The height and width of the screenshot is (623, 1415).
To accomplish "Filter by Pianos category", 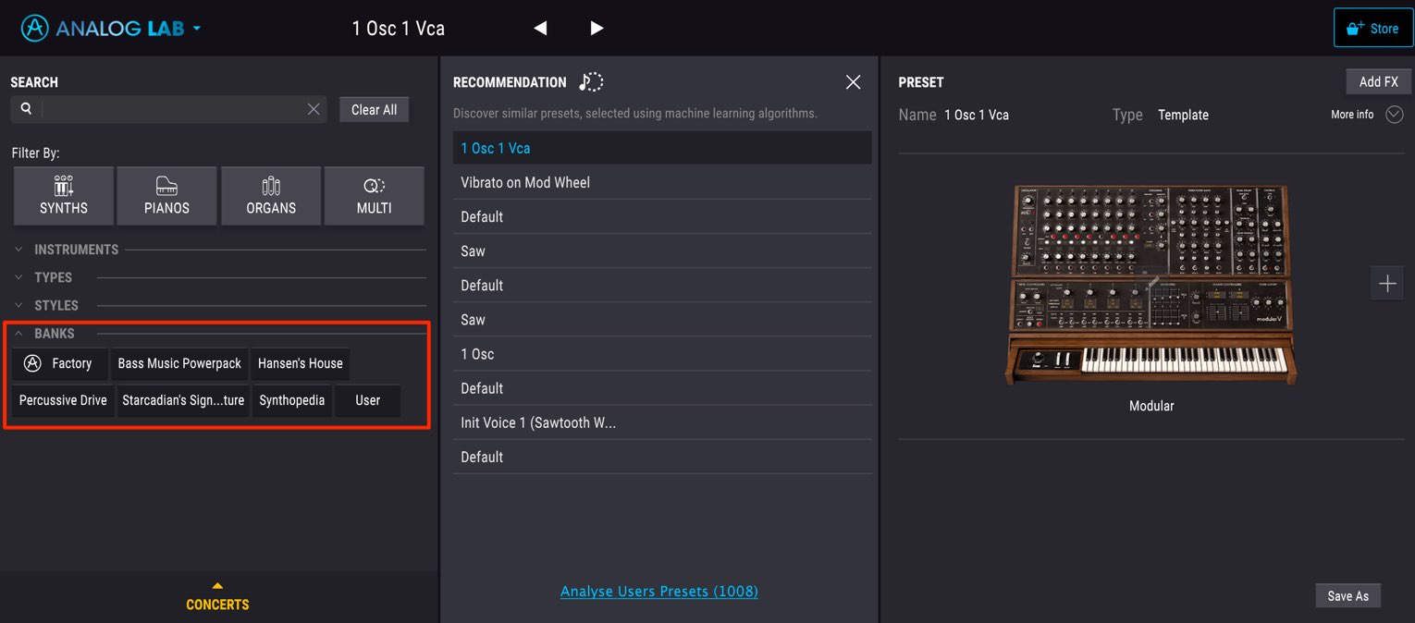I will pyautogui.click(x=167, y=196).
